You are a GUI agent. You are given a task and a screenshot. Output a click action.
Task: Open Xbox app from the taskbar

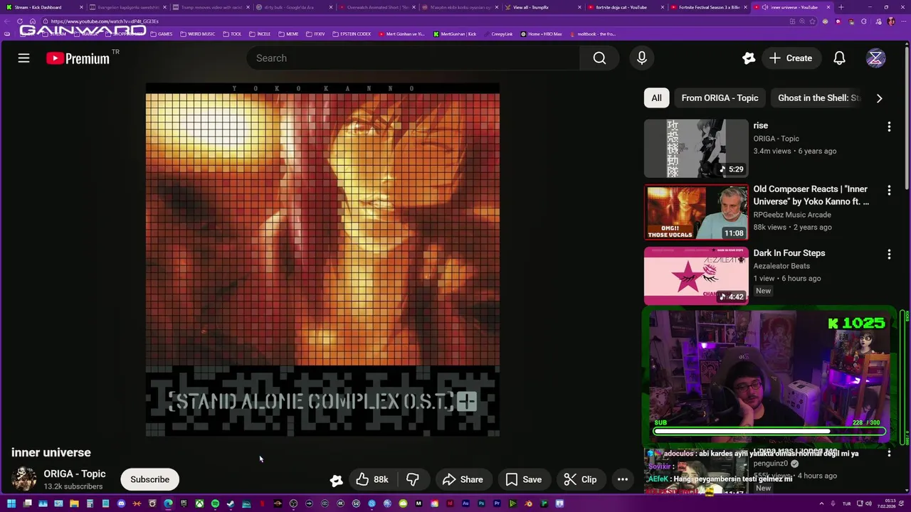199,503
